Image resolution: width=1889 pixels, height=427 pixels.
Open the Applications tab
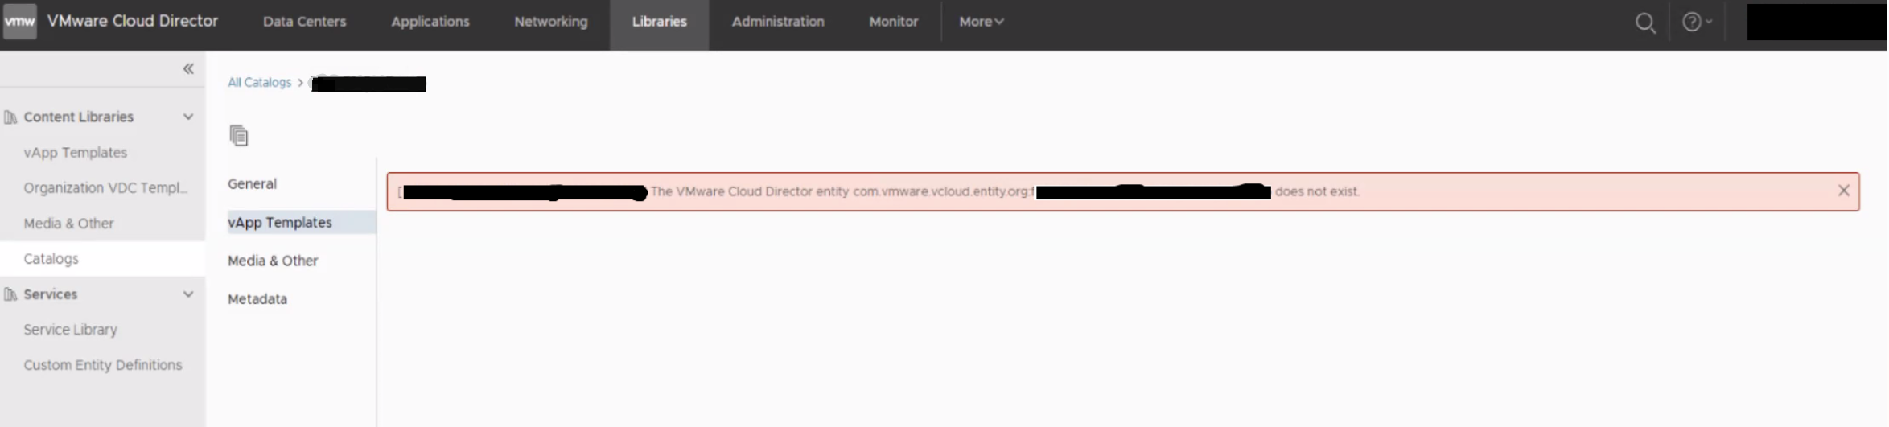[x=430, y=22]
